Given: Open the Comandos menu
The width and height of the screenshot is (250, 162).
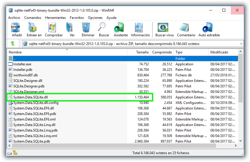Looking at the screenshot, I should tap(33, 18).
